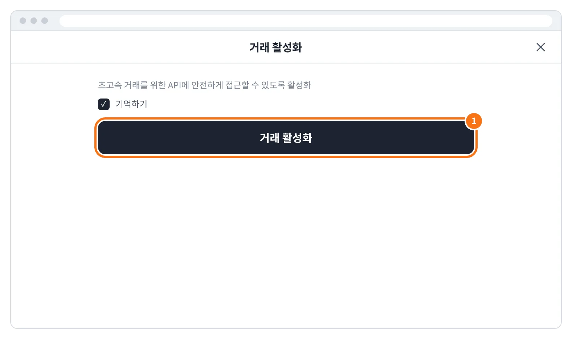Image resolution: width=572 pixels, height=339 pixels.
Task: Click the dark 거래 활성화 button
Action: 286,138
